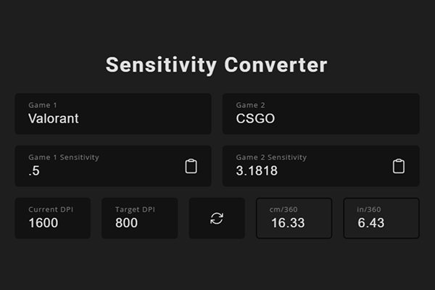The image size is (435, 290).
Task: Select the cm/360 result box
Action: pyautogui.click(x=294, y=217)
